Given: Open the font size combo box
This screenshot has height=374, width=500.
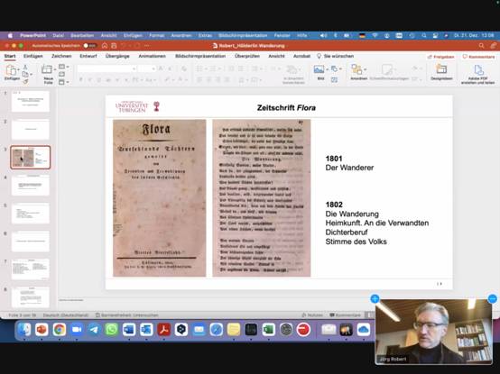Looking at the screenshot, I should click(147, 68).
